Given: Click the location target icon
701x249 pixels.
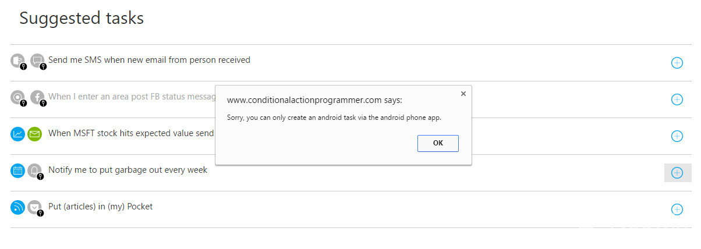Looking at the screenshot, I should pyautogui.click(x=18, y=97).
